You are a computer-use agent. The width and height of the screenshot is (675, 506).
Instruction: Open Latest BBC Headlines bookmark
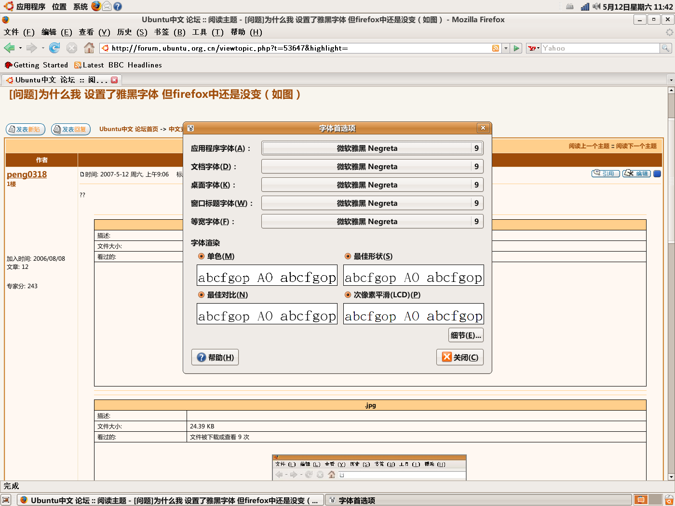click(118, 65)
